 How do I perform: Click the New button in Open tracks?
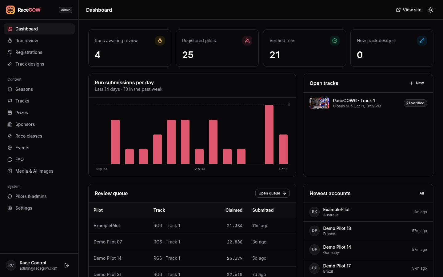coord(417,83)
